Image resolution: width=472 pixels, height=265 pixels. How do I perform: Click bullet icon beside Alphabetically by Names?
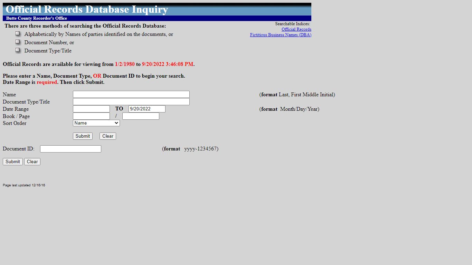click(18, 34)
